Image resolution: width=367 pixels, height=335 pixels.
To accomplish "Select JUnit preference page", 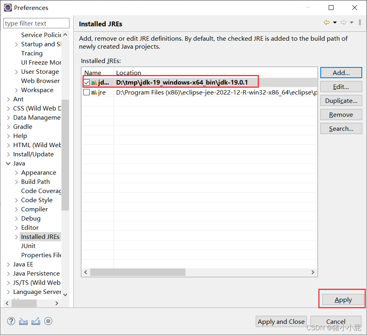I will [28, 246].
